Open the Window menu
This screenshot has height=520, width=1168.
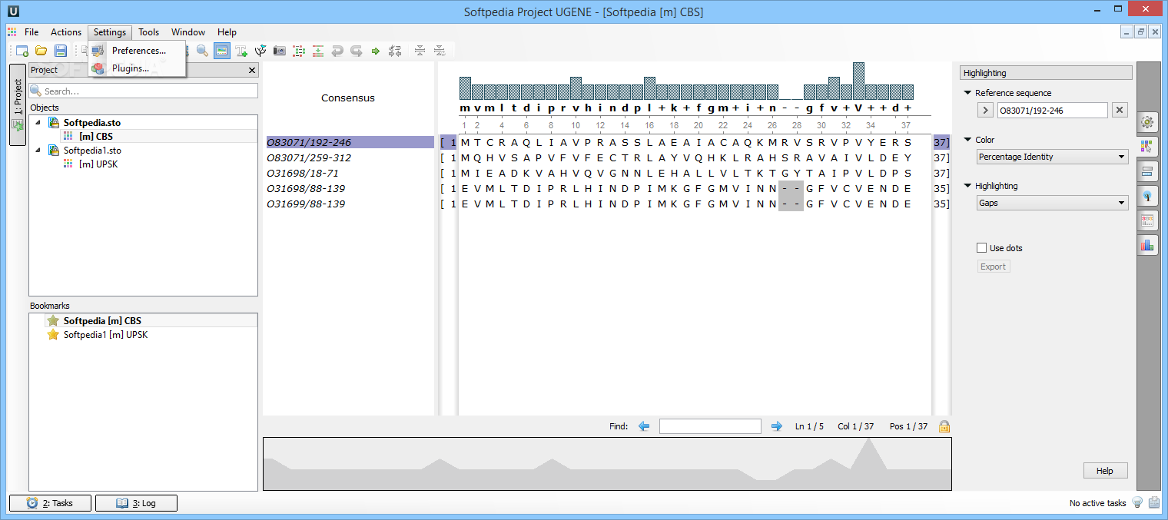tap(188, 32)
